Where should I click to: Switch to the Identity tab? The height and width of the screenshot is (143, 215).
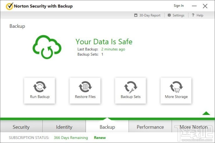64,126
